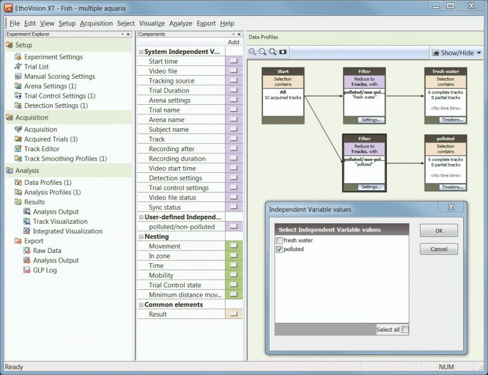This screenshot has height=375, width=488.
Task: Click the zoom out magnifier icon
Action: pos(262,52)
